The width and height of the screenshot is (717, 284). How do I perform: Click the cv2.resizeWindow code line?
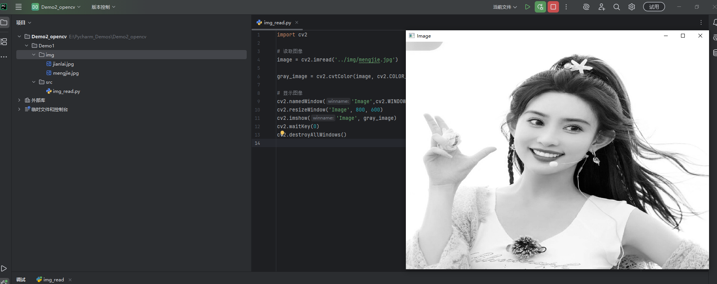pos(330,110)
